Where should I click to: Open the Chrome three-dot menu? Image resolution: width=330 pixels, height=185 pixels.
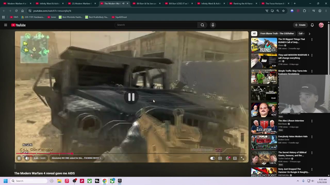[x=326, y=11]
